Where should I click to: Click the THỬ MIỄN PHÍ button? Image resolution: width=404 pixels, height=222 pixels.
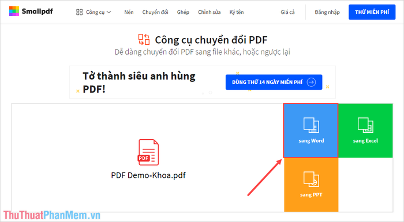coord(372,12)
